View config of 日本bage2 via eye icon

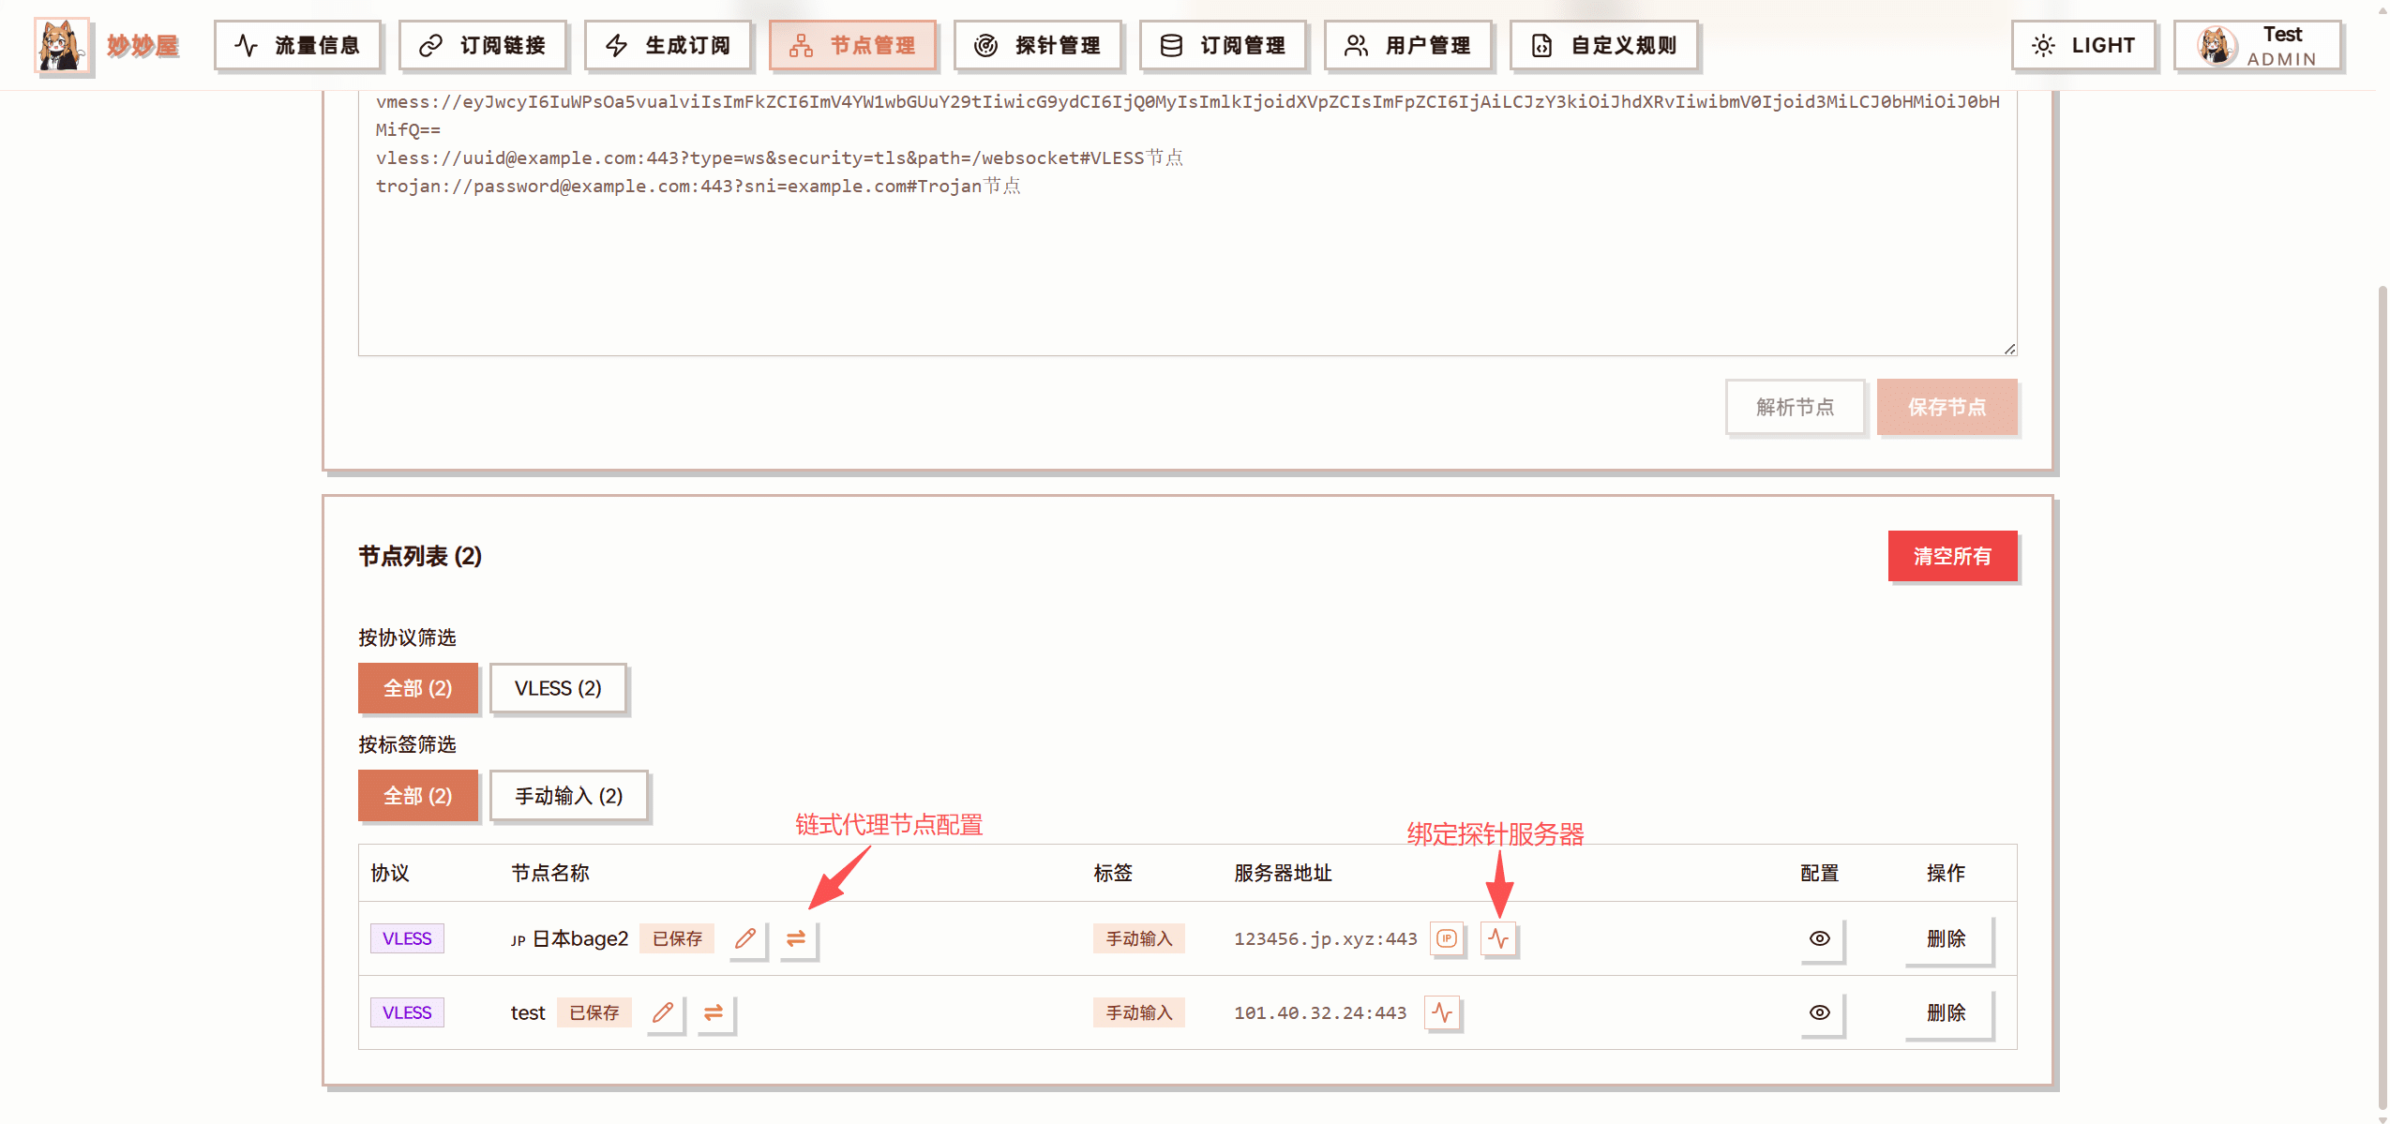(1819, 938)
